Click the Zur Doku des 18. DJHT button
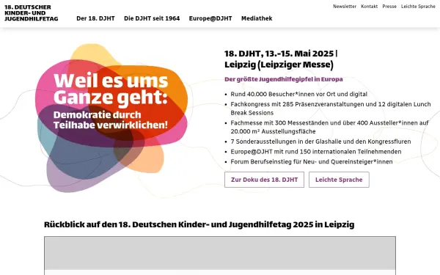 pos(264,180)
